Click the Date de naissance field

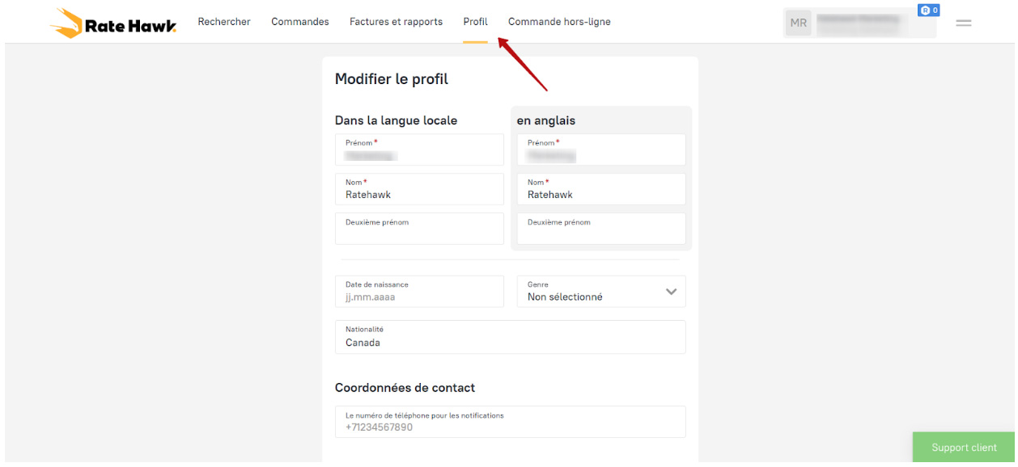tap(419, 292)
